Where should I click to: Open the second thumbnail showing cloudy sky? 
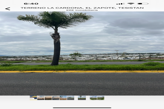pos(41,98)
